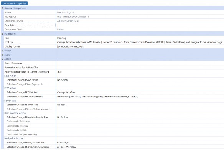
Task: Select Selection Changed User Interface Action label
Action: click(27, 117)
